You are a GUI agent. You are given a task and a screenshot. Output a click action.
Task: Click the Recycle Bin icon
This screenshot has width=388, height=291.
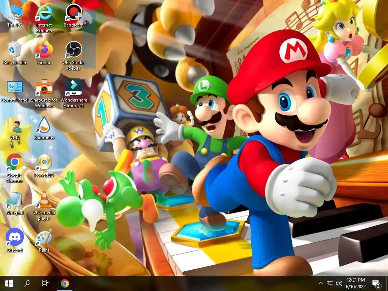point(15,52)
